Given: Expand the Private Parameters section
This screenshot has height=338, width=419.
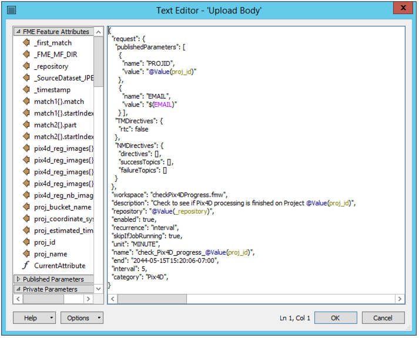Looking at the screenshot, I should point(18,289).
